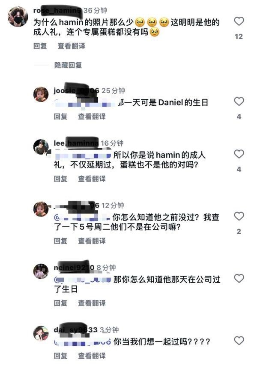Open the lee.haminna username link
Image resolution: width=257 pixels, height=366 pixels.
click(76, 143)
